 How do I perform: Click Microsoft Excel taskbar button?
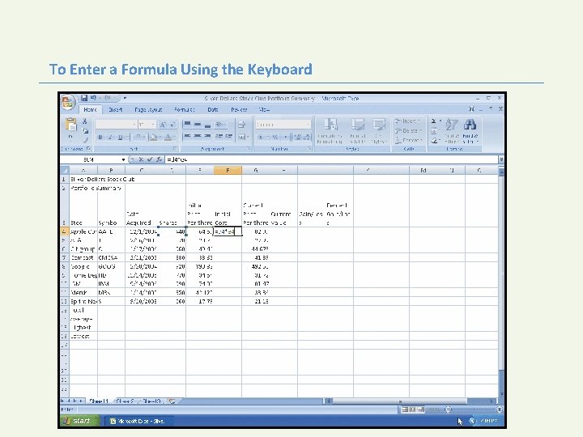point(138,421)
